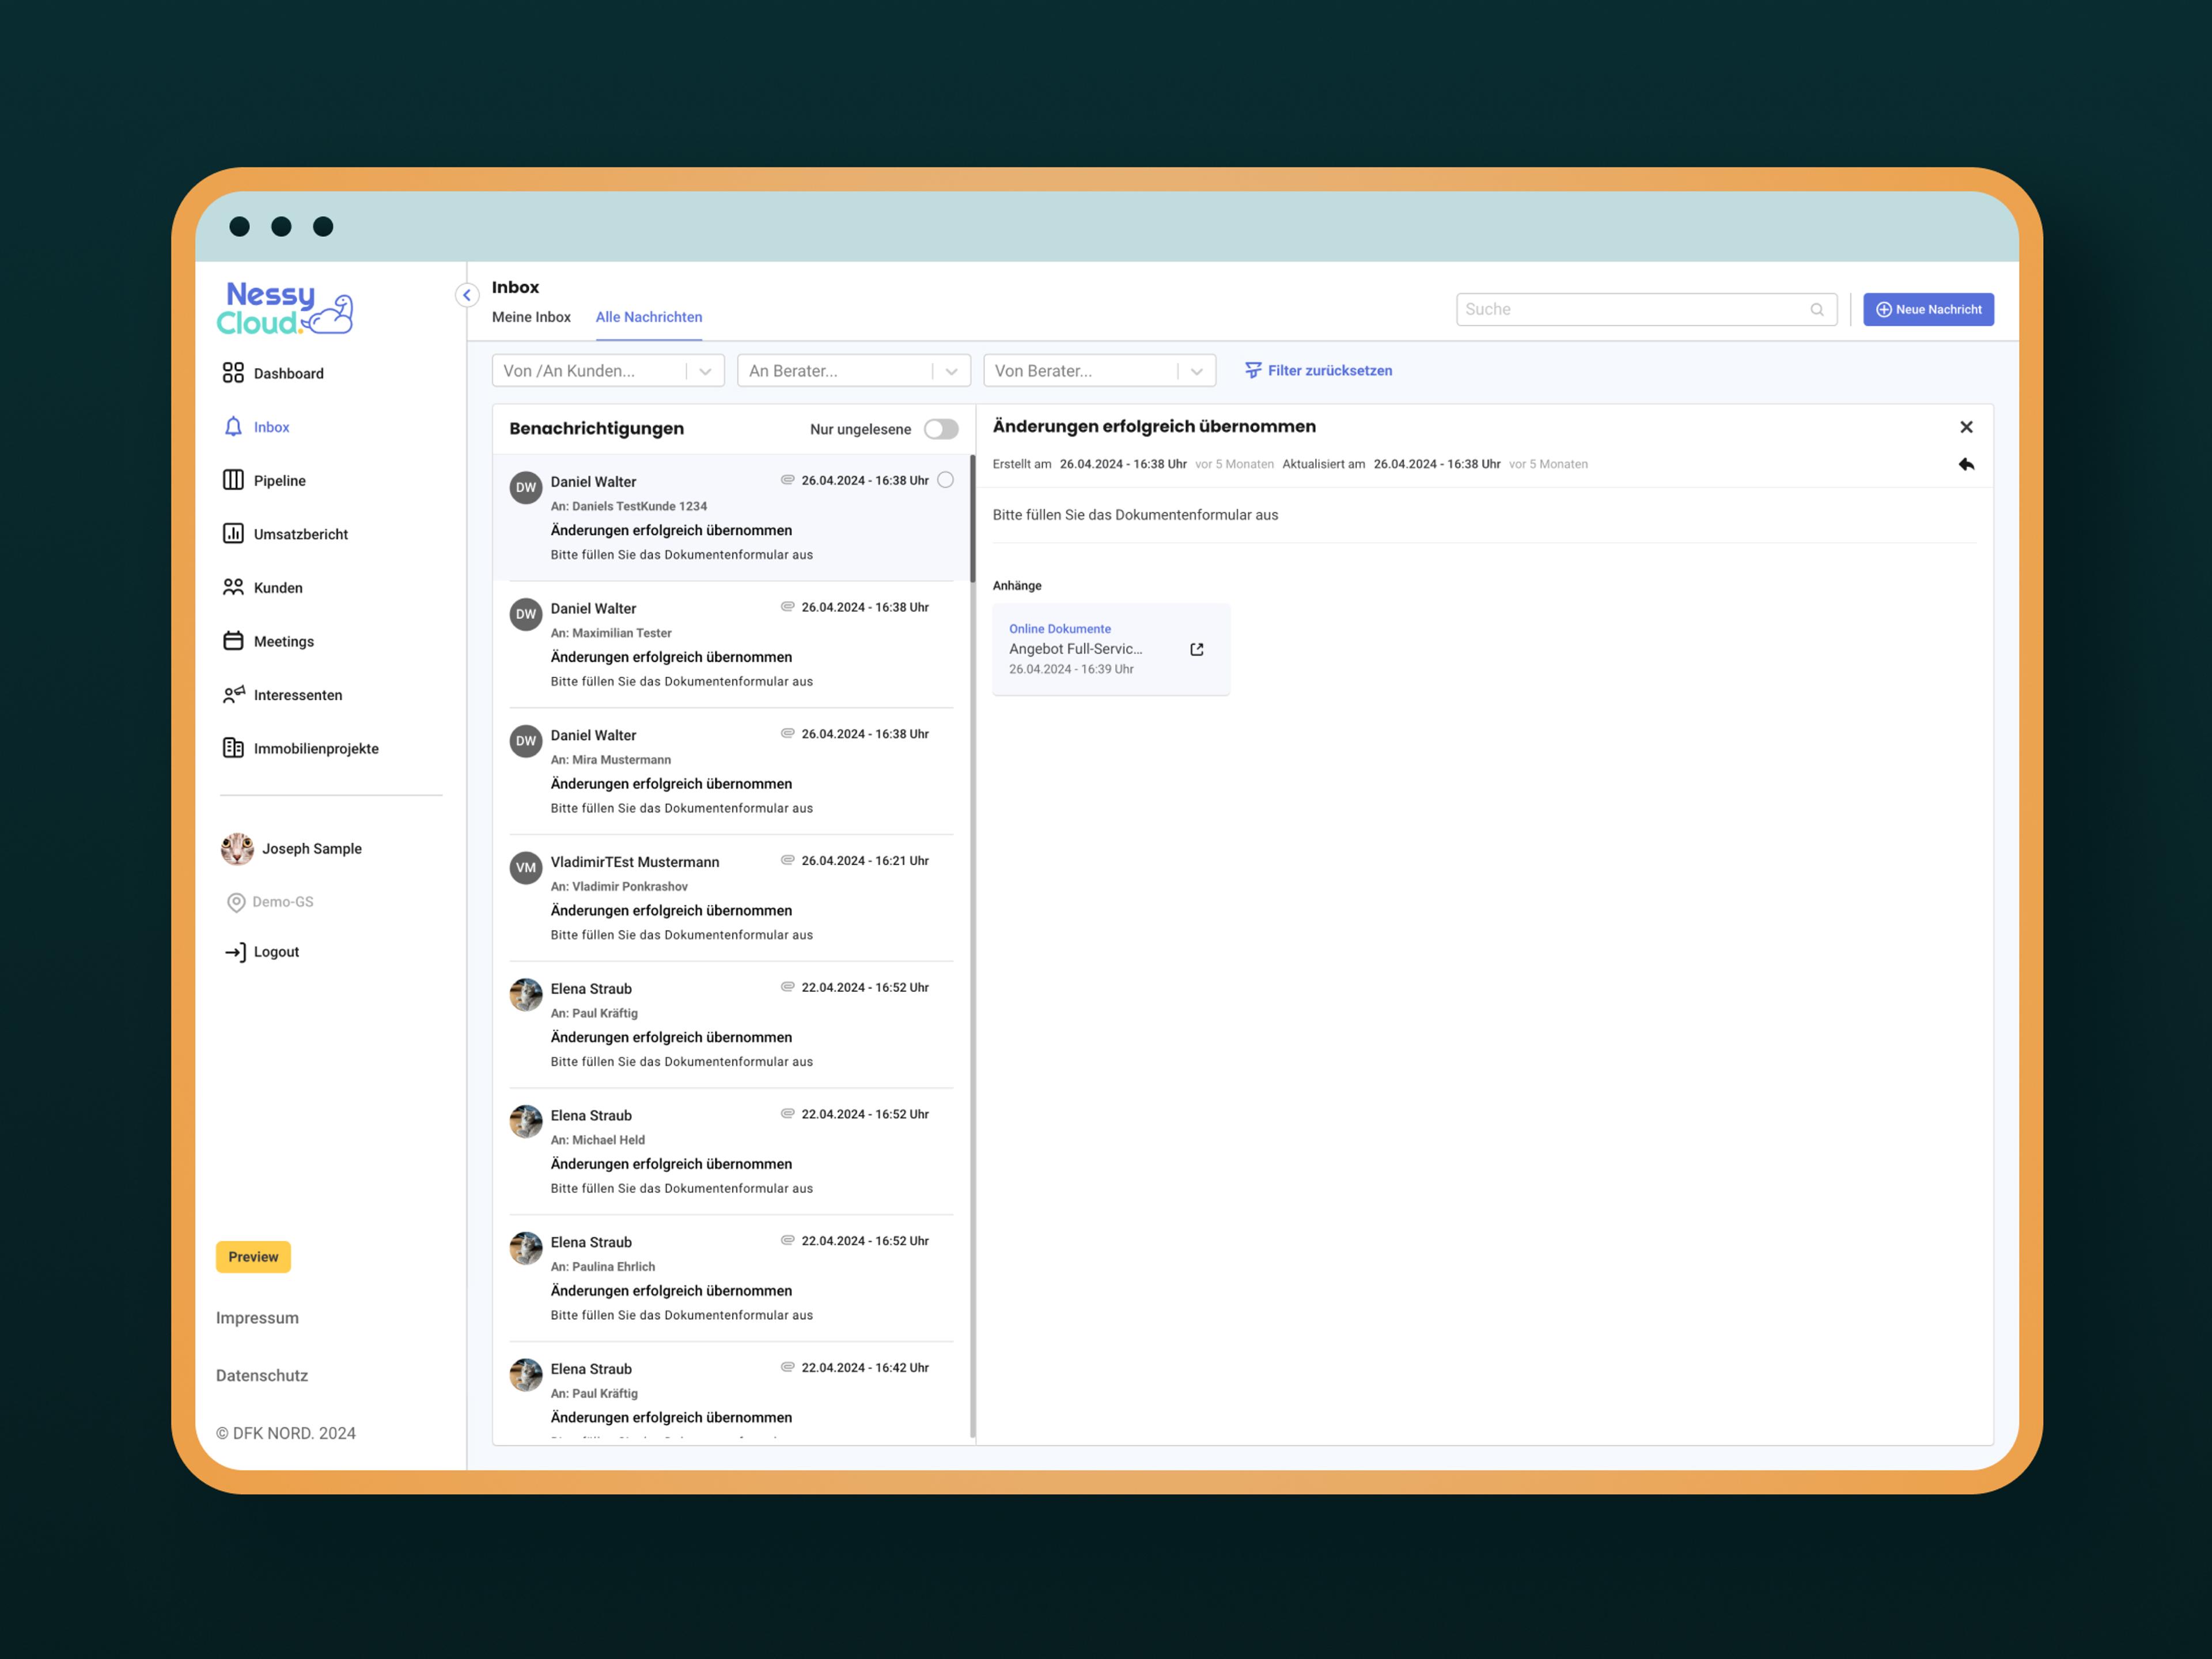The image size is (2212, 1659).
Task: Switch to the Meine Inbox tab
Action: 531,317
